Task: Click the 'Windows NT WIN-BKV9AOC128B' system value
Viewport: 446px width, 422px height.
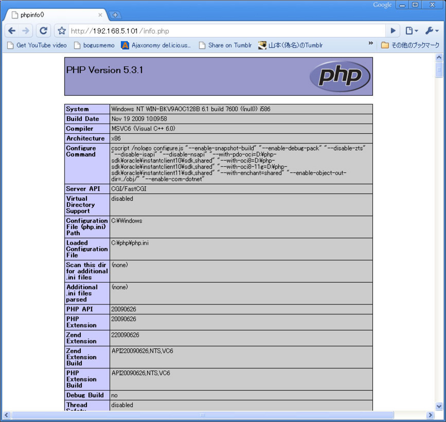Action: point(191,109)
